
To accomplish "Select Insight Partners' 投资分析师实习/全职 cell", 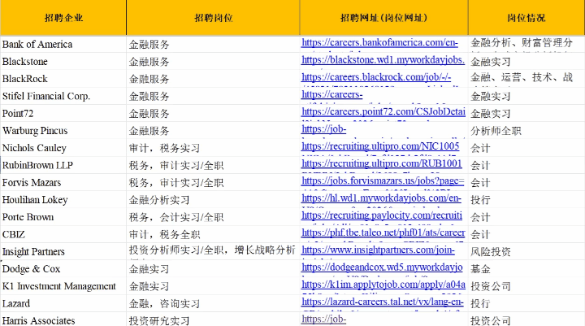I will pos(213,252).
